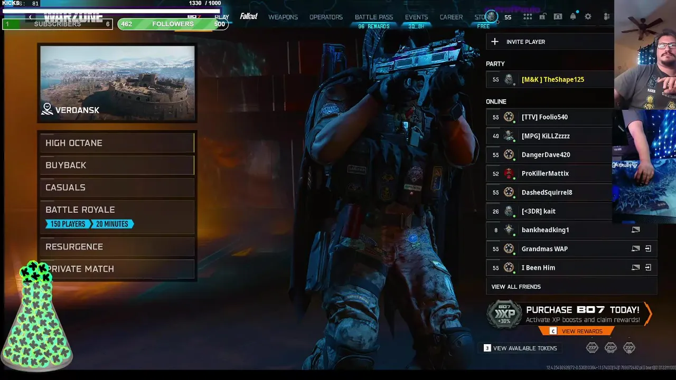Click the plus icon beside Invite Player
676x380 pixels.
point(494,42)
